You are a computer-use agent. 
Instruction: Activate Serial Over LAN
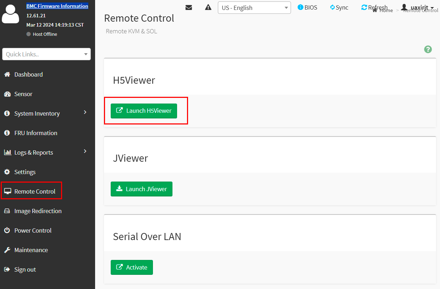pyautogui.click(x=132, y=267)
